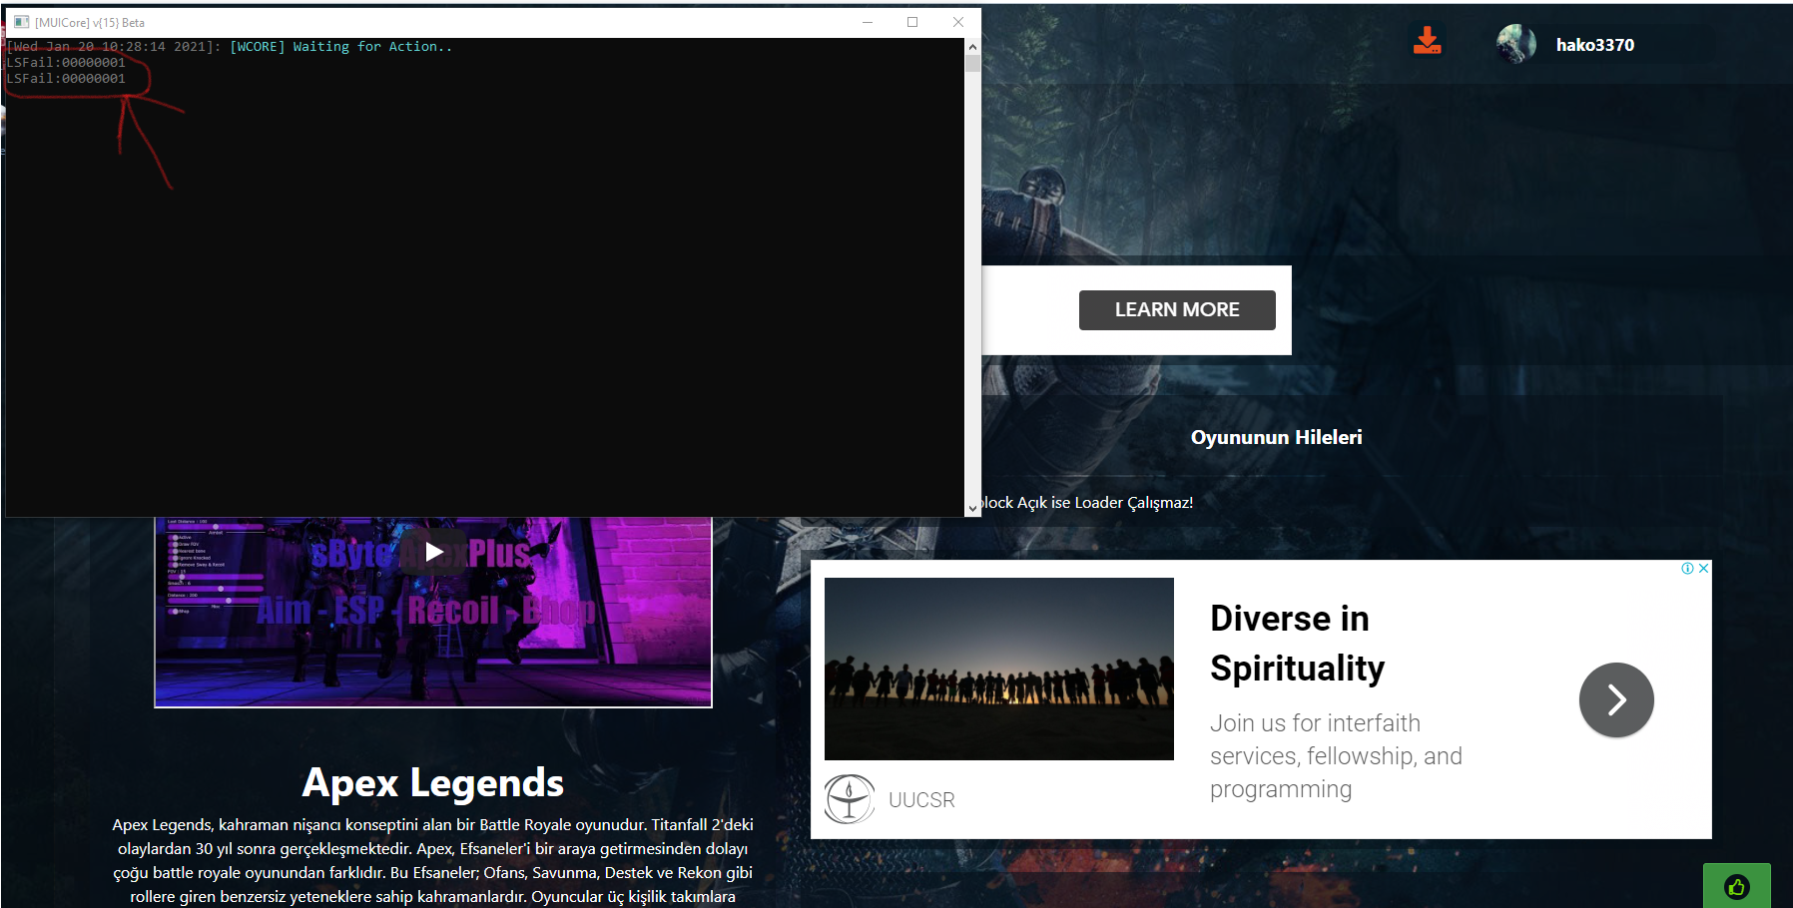1793x908 pixels.
Task: Open the hako3370 username link
Action: click(x=1594, y=45)
